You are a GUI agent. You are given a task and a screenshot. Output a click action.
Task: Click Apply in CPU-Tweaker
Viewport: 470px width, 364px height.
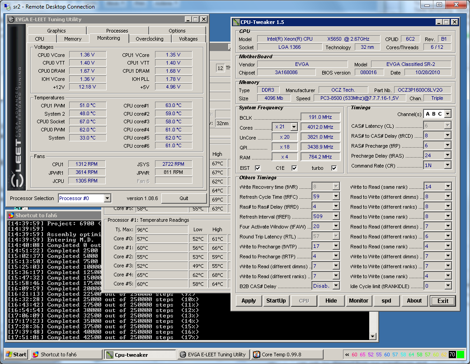point(249,301)
